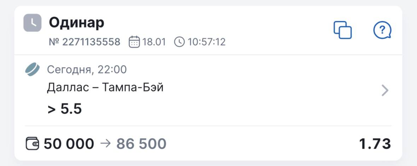This screenshot has width=417, height=166.
Task: Click the wallet icon beside 50 000
Action: point(33,144)
